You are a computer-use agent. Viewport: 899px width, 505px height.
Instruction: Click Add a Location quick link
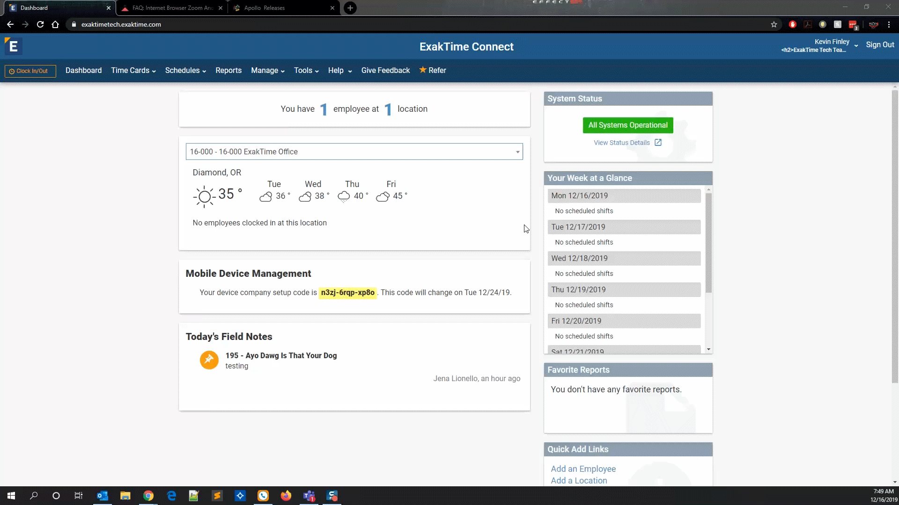(579, 480)
